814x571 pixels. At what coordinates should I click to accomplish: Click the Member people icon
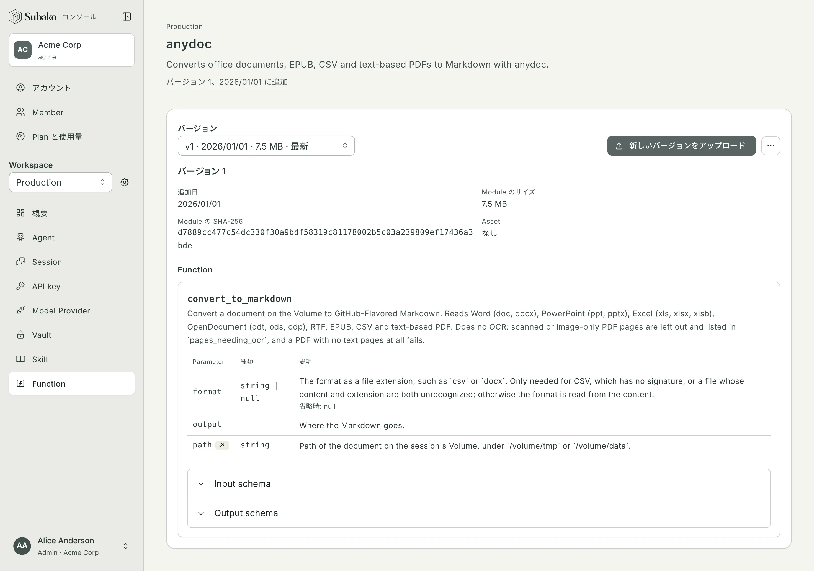(x=20, y=112)
